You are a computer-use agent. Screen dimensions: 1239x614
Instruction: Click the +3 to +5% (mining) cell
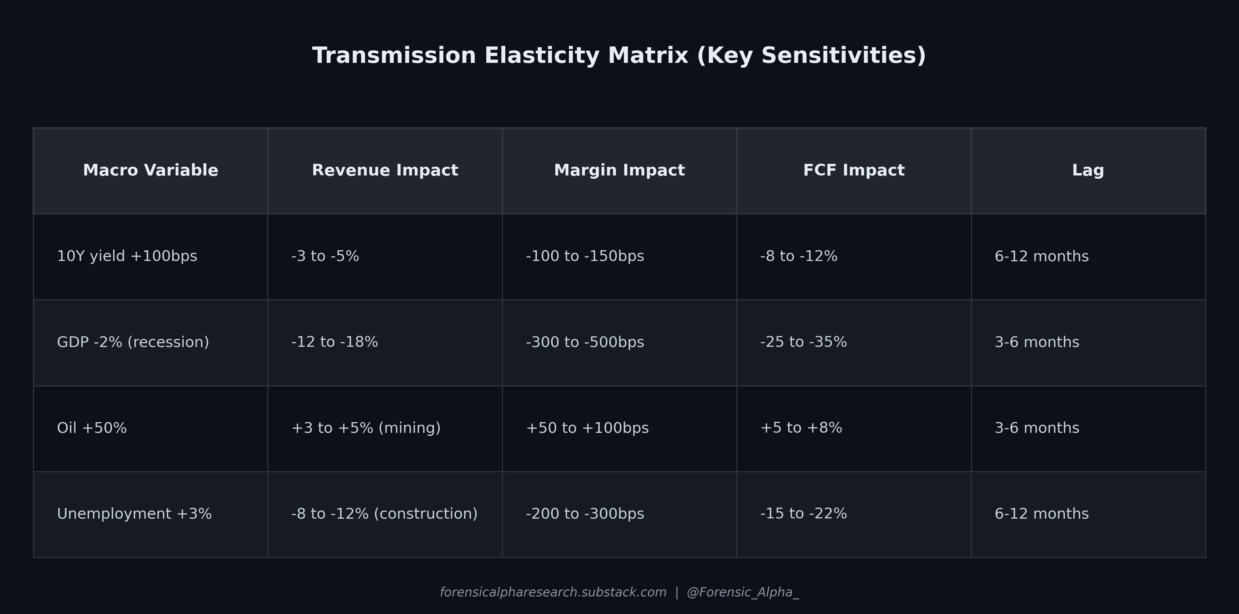click(385, 428)
